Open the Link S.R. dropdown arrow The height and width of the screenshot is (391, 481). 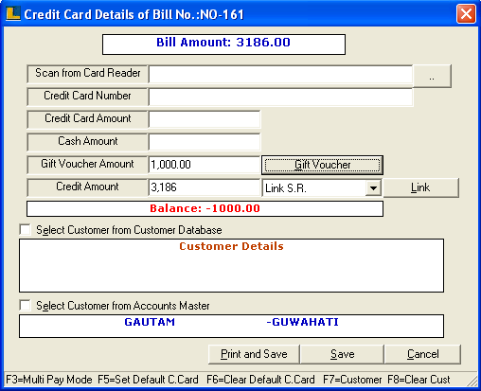(373, 188)
